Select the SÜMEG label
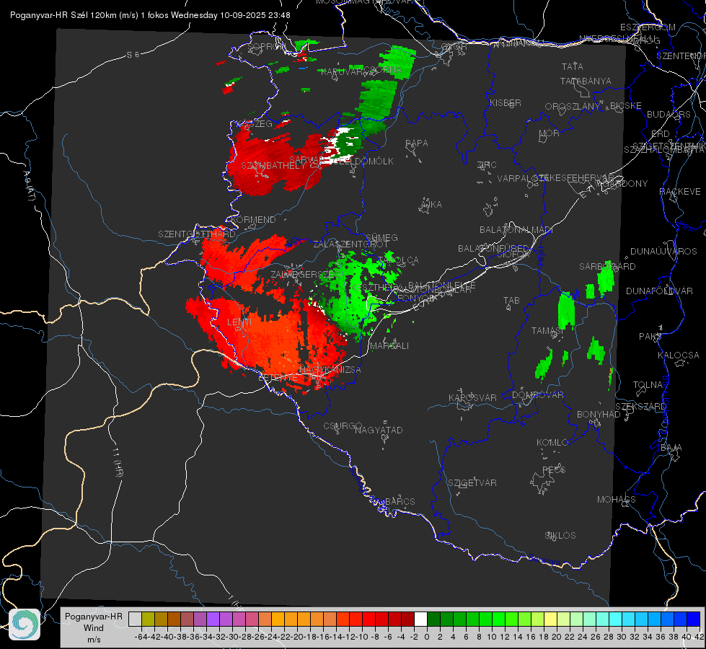Viewport: 706px width, 649px height. [381, 237]
